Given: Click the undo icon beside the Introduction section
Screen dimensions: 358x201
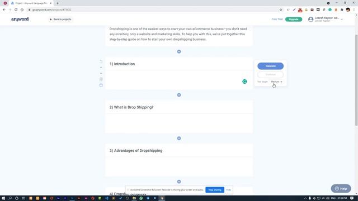Looking at the screenshot, I should 101,61.
